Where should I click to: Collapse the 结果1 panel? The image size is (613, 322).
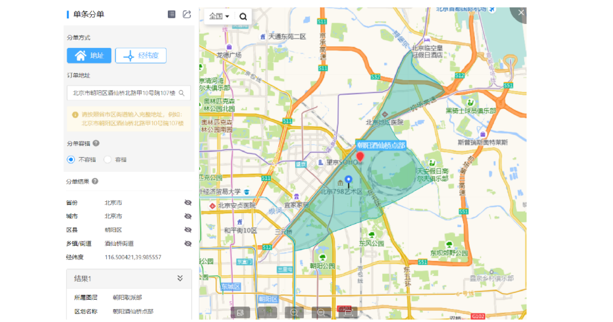tap(180, 278)
